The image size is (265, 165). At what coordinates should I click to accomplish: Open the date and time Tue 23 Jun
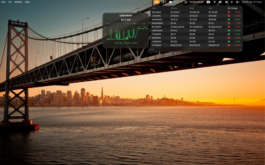pyautogui.click(x=253, y=2)
